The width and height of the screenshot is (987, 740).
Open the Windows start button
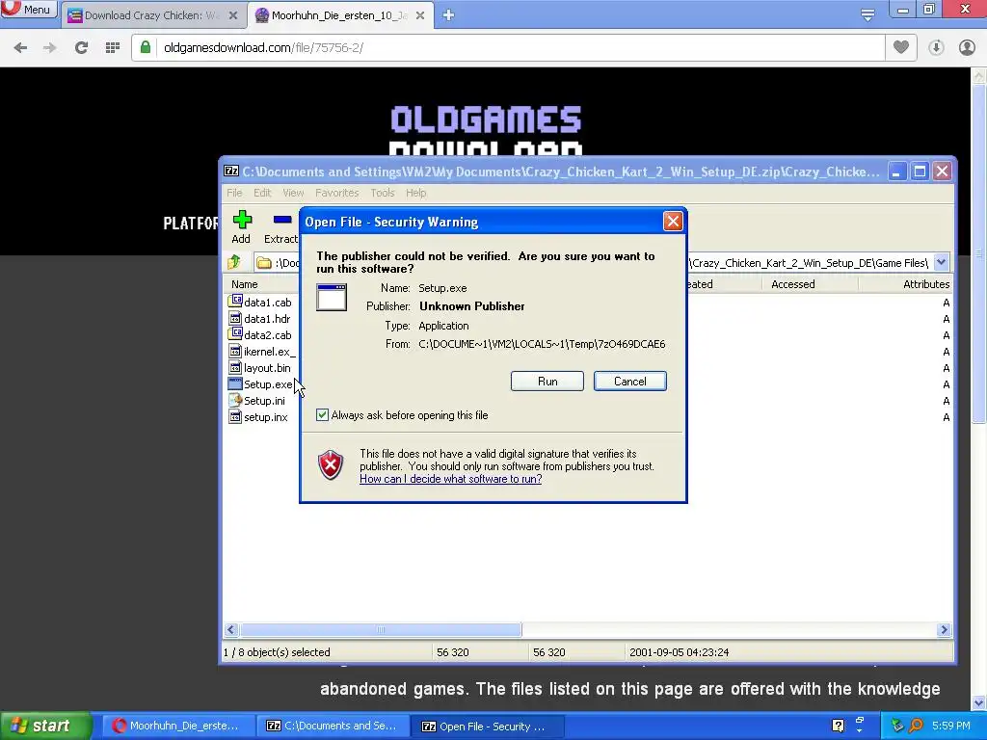coord(45,726)
